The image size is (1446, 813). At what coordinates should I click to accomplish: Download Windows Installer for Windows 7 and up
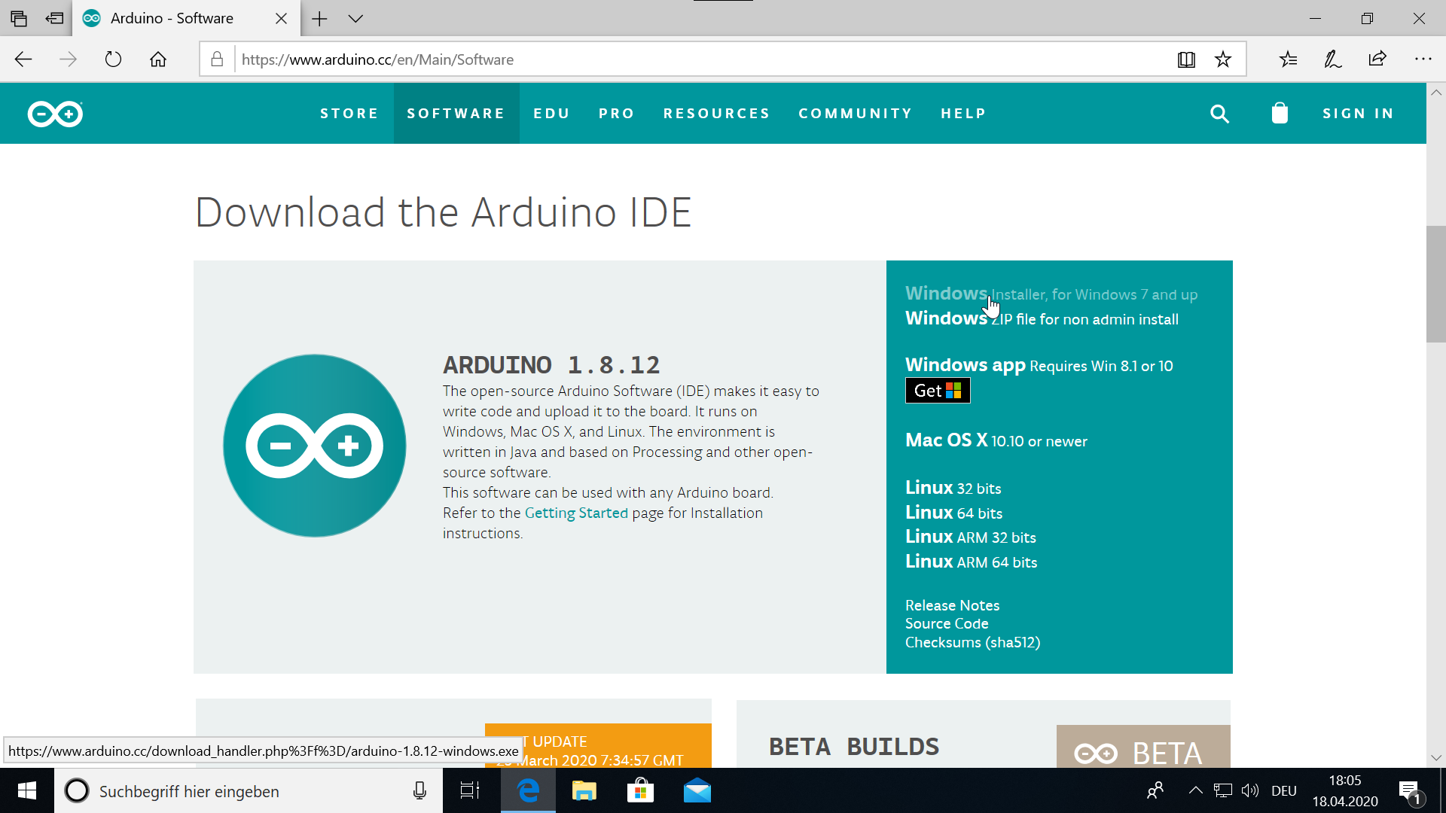(1051, 294)
